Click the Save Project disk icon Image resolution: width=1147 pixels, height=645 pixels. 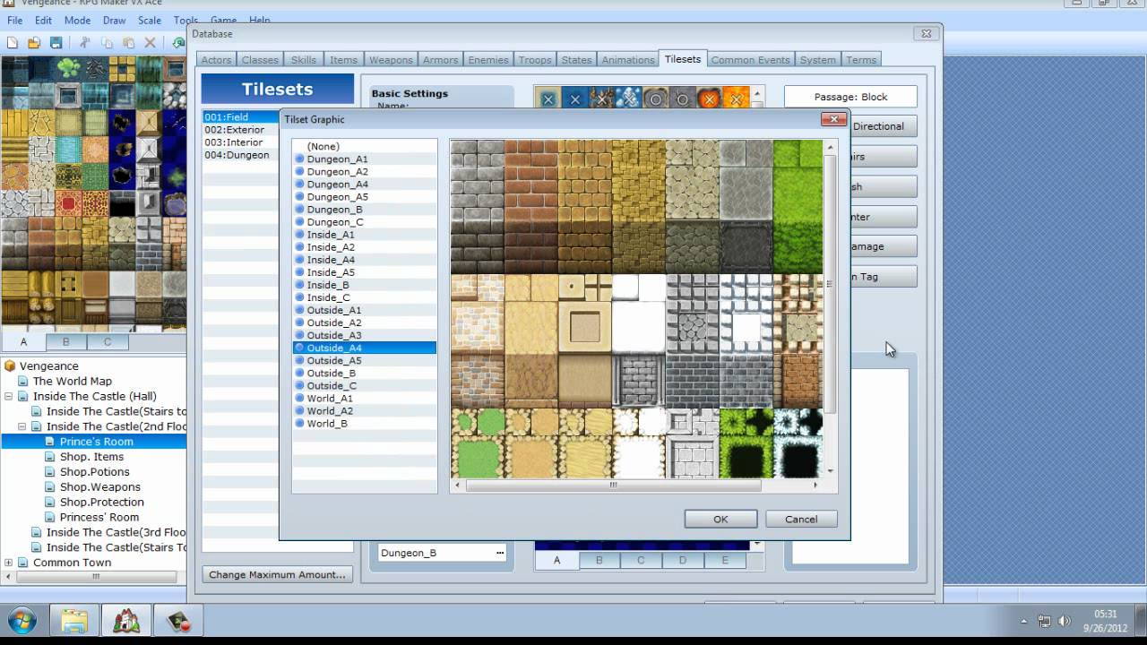pos(56,42)
